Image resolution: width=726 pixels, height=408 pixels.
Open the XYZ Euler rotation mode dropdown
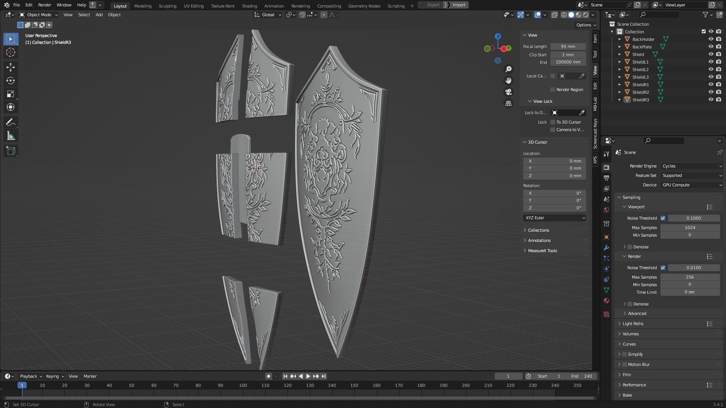[555, 218]
